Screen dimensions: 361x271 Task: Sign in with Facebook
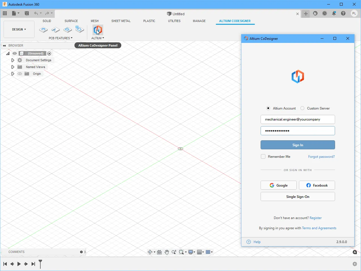317,185
